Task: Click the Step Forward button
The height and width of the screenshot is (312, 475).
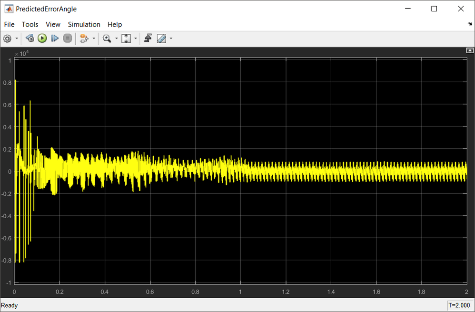Action: coord(55,39)
